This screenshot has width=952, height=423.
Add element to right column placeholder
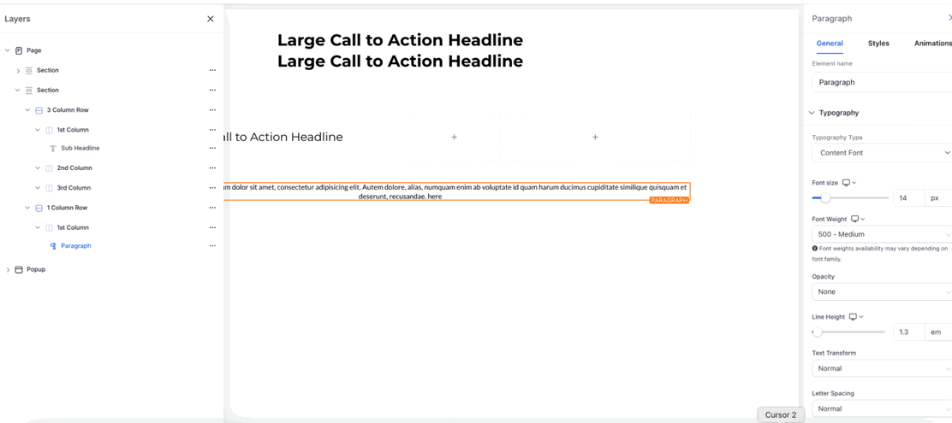(595, 138)
